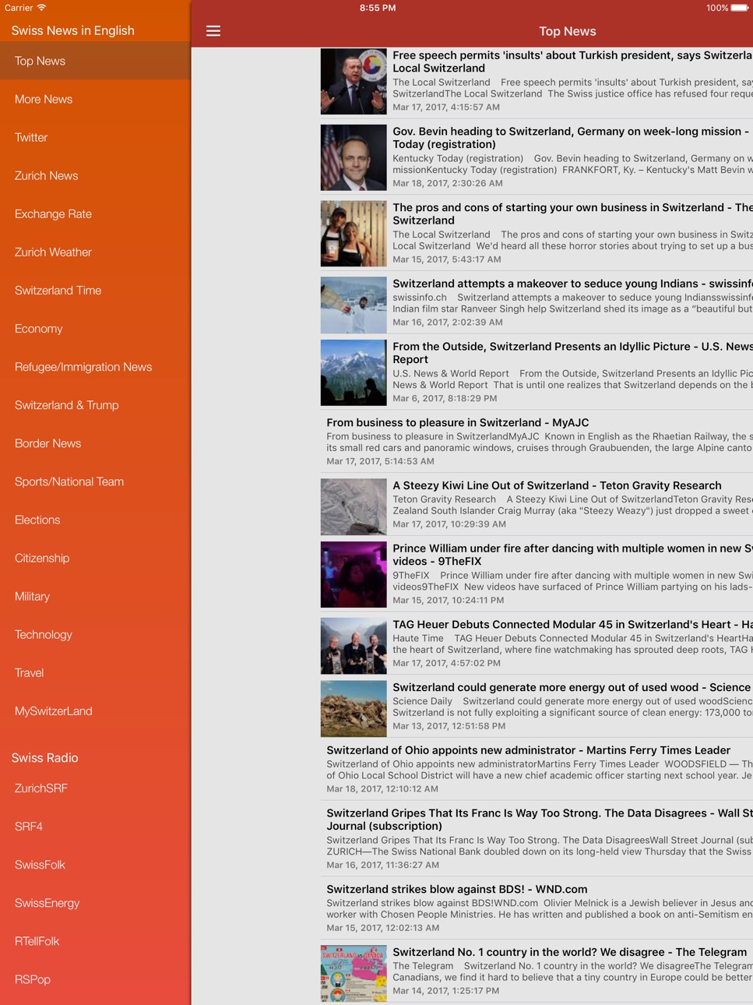This screenshot has width=753, height=1005.
Task: Open Exchange Rate page
Action: tap(95, 213)
